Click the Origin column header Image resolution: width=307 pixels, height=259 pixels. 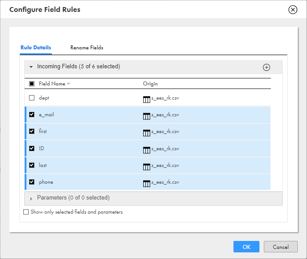(x=150, y=84)
